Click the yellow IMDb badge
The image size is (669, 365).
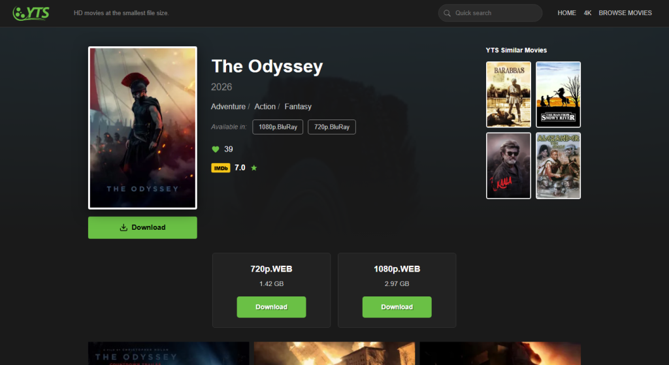[221, 168]
